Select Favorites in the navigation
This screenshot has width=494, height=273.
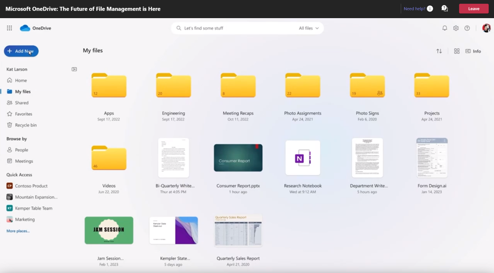(x=24, y=114)
